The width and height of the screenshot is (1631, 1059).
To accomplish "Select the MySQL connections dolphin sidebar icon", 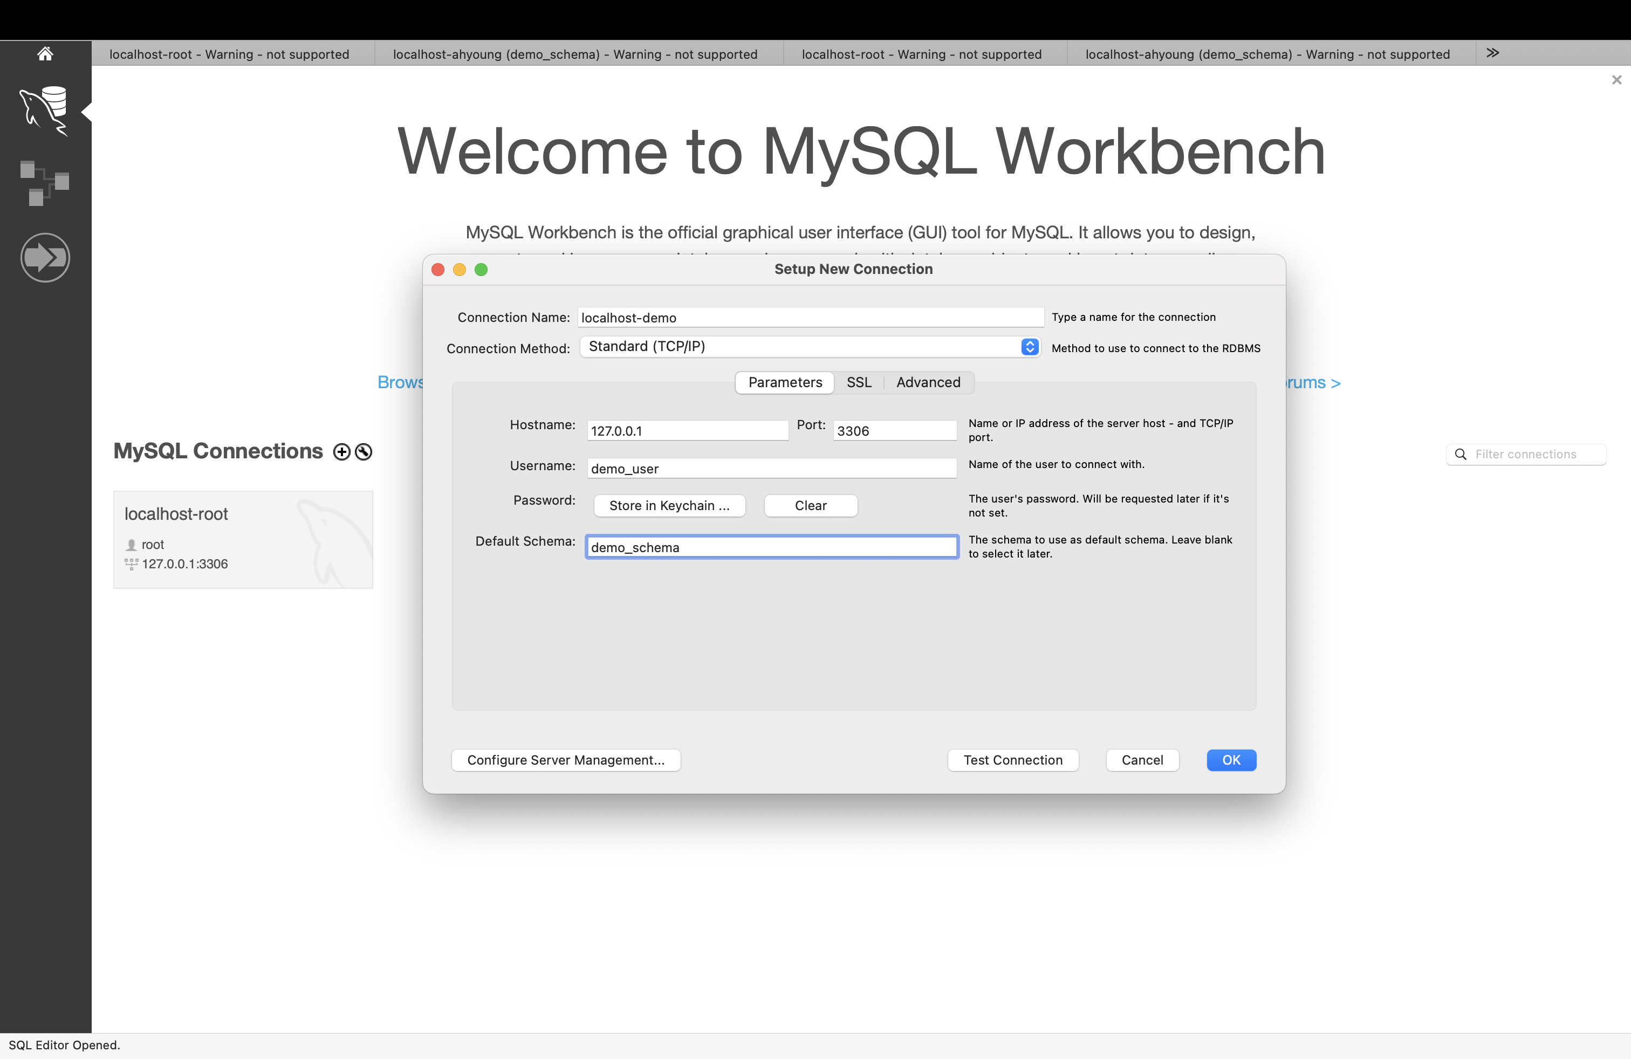I will (x=45, y=111).
